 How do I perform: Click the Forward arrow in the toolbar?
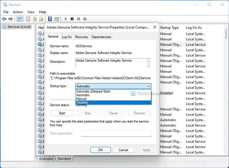11,19
